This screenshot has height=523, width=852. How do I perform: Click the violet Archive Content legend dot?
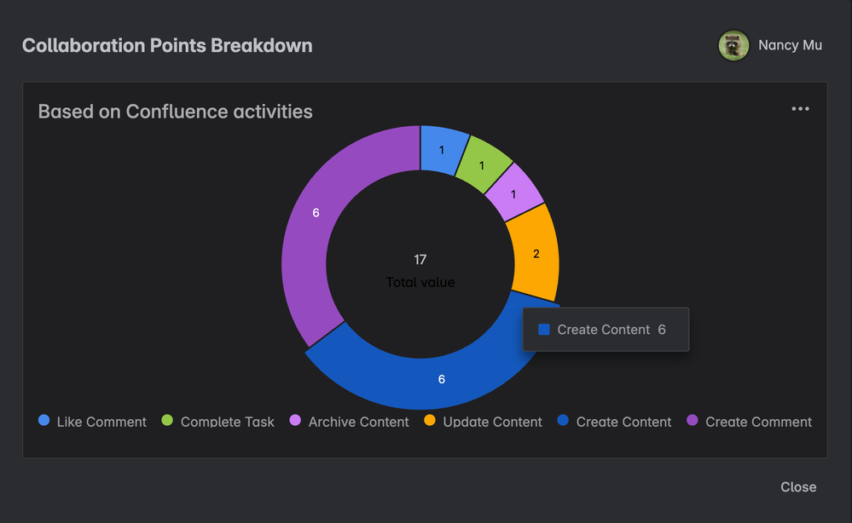click(296, 422)
